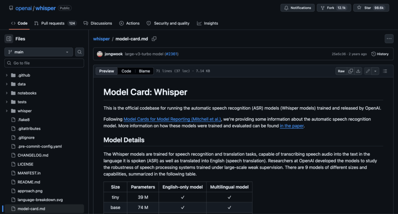Open .pre-commit-config.yaml file

click(40, 146)
